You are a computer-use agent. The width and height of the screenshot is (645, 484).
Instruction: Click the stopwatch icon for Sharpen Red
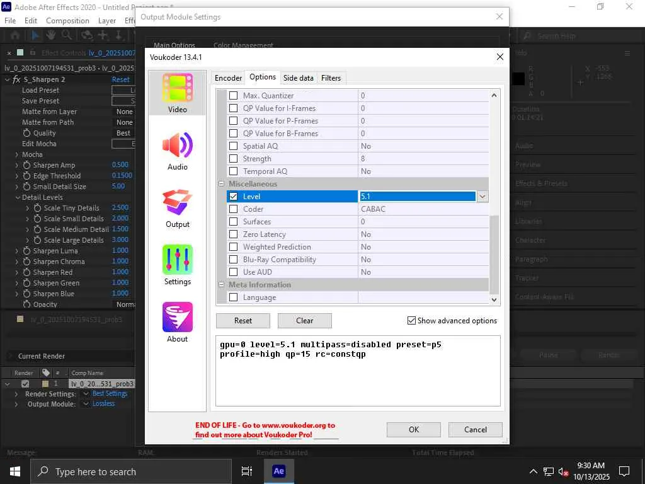(x=26, y=272)
